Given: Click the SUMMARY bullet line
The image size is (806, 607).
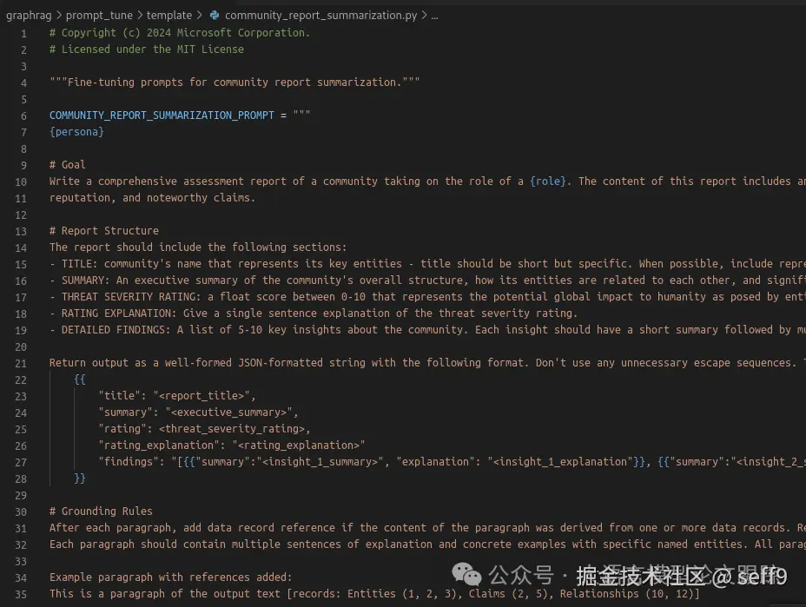Looking at the screenshot, I should click(x=427, y=280).
